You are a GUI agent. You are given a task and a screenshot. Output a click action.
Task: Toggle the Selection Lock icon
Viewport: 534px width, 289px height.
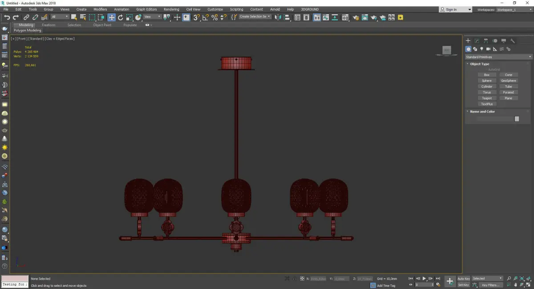294,279
